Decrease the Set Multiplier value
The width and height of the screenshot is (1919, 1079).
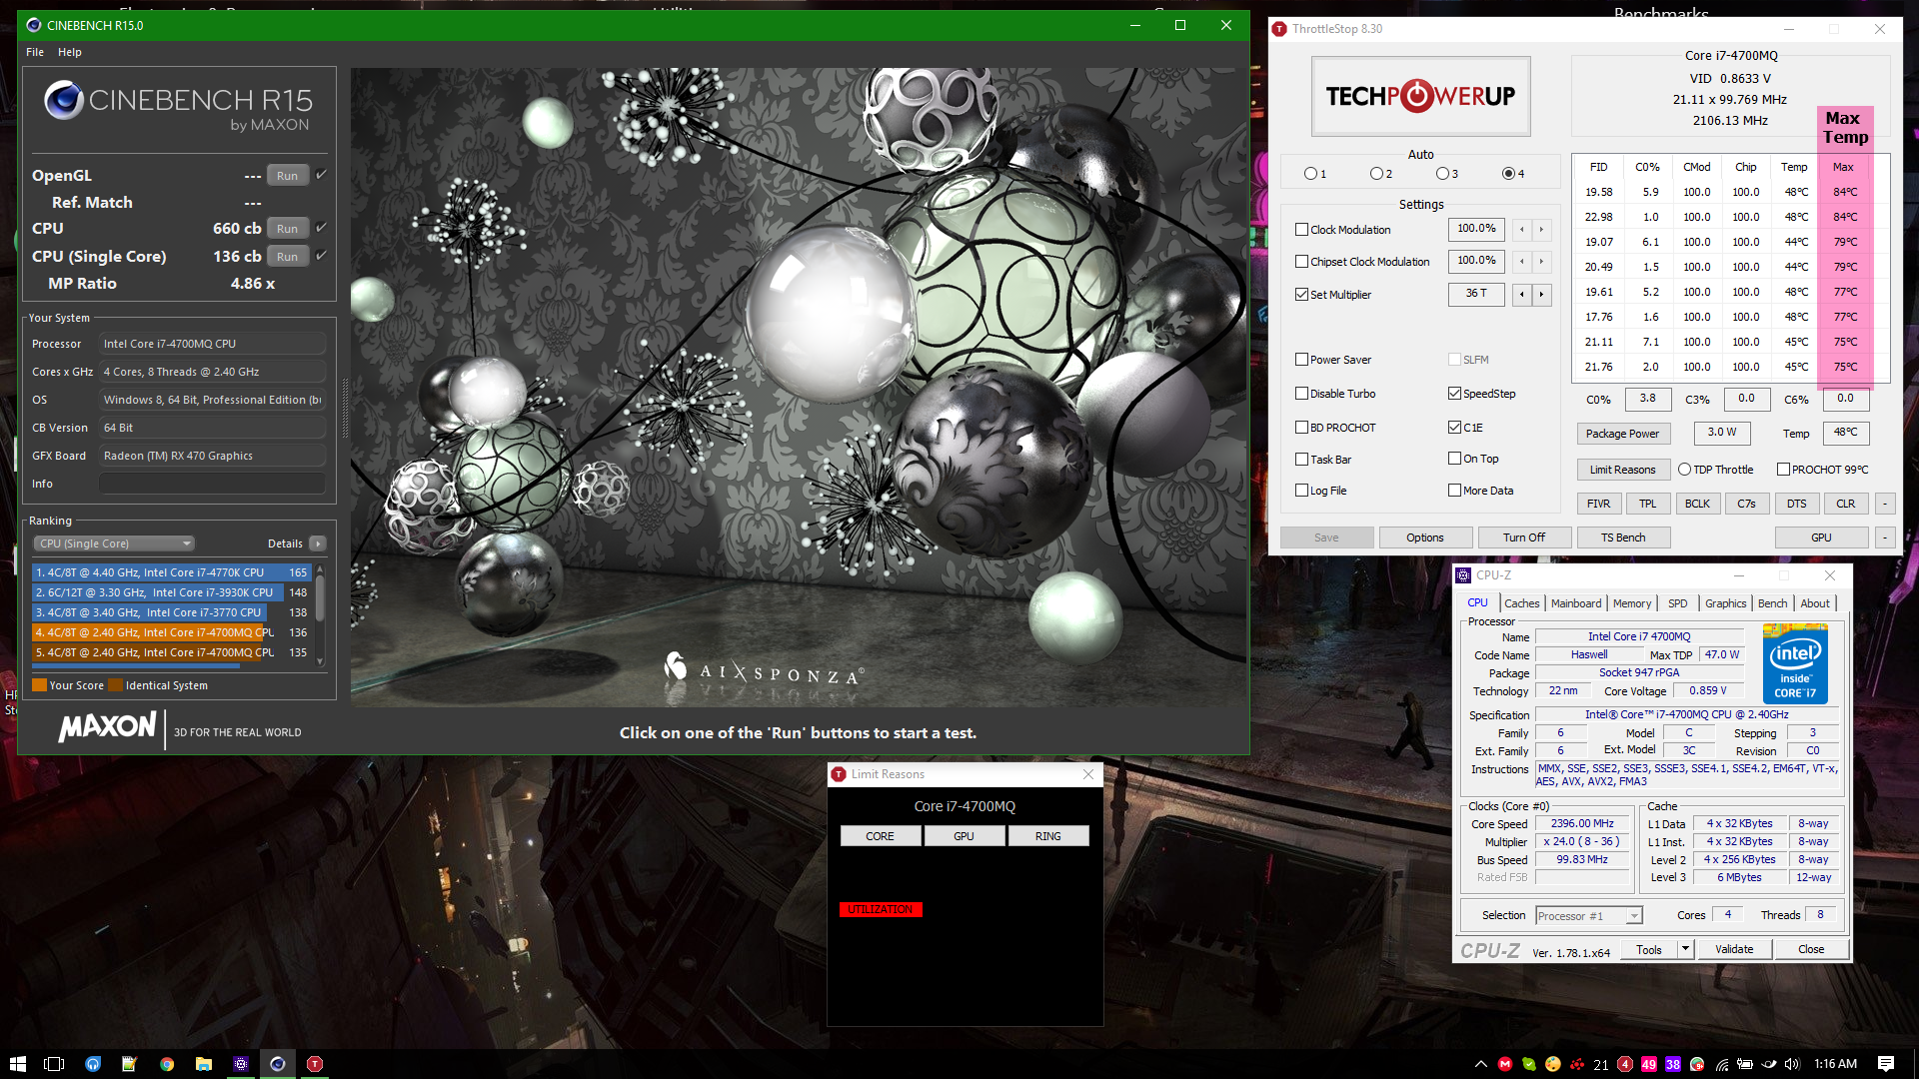click(1522, 295)
